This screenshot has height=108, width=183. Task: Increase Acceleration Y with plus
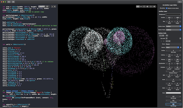[180, 63]
